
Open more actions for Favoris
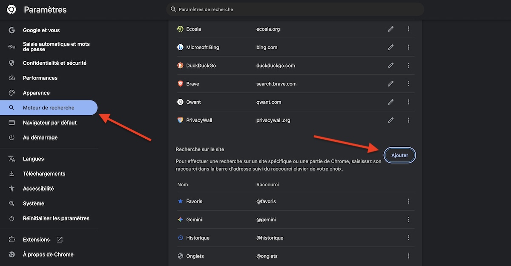(408, 201)
